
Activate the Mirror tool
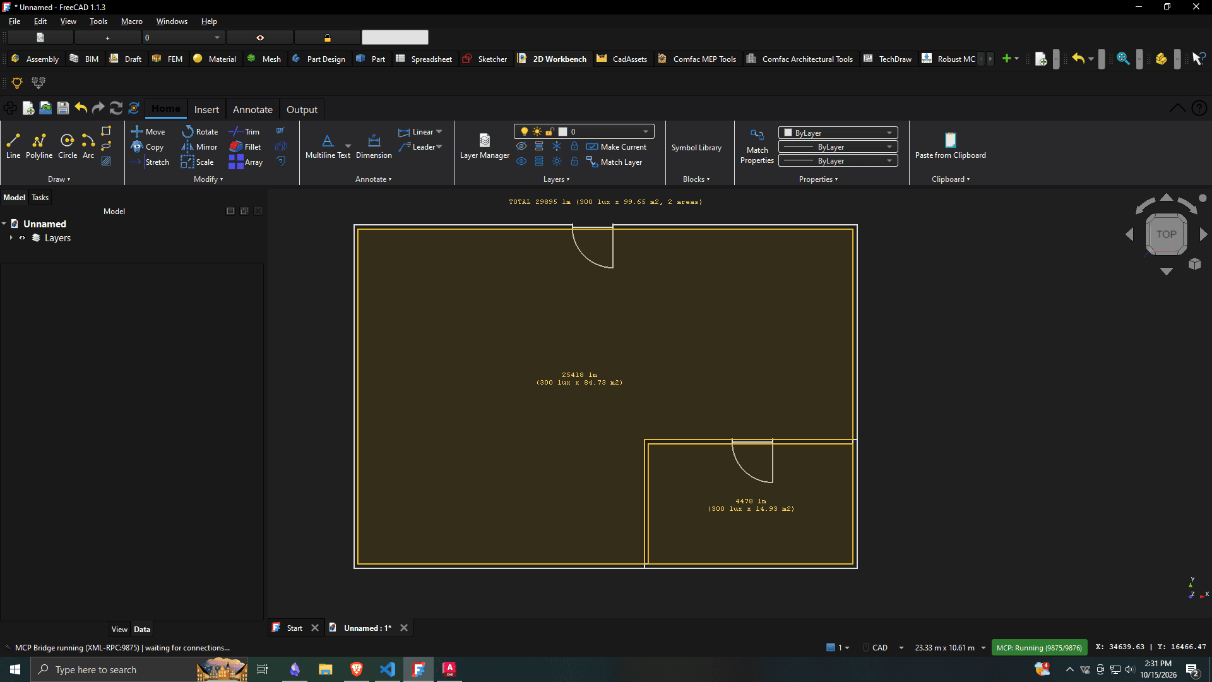click(199, 147)
